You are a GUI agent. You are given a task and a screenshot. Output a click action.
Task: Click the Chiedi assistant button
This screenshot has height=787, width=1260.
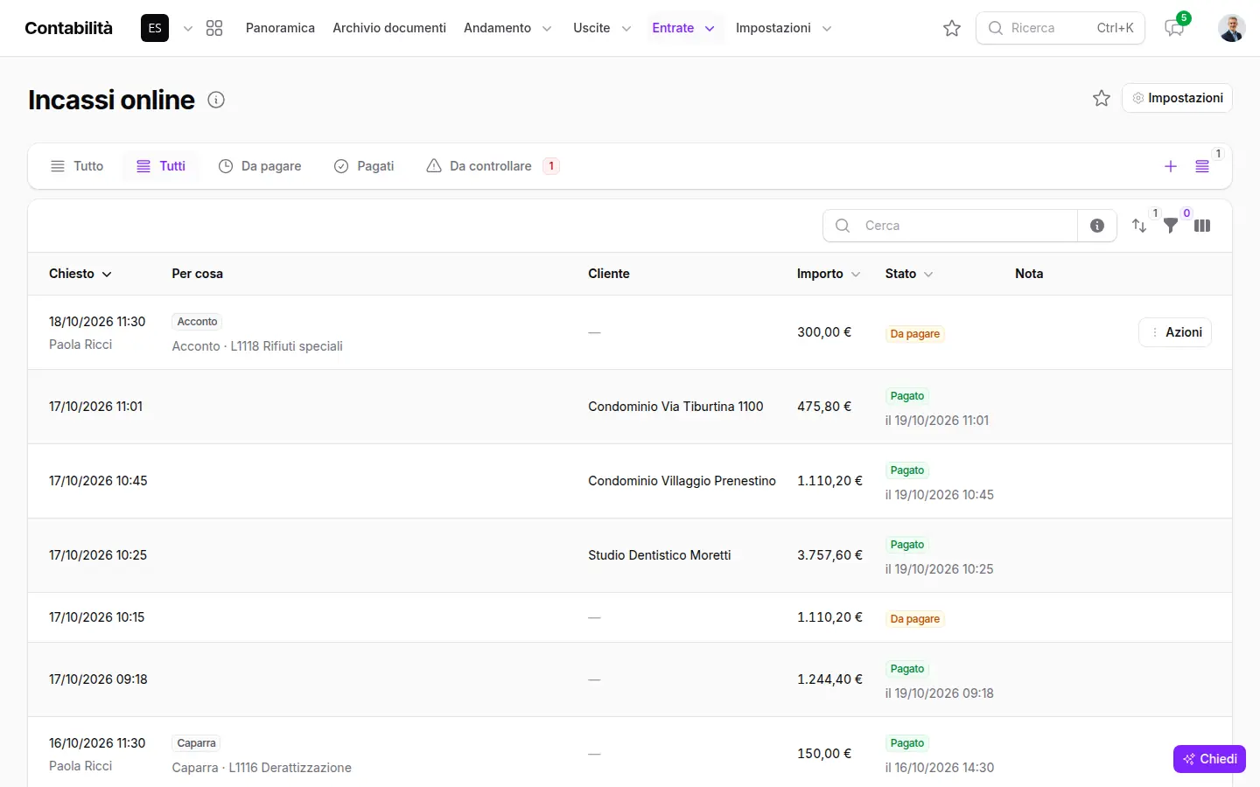(1209, 759)
